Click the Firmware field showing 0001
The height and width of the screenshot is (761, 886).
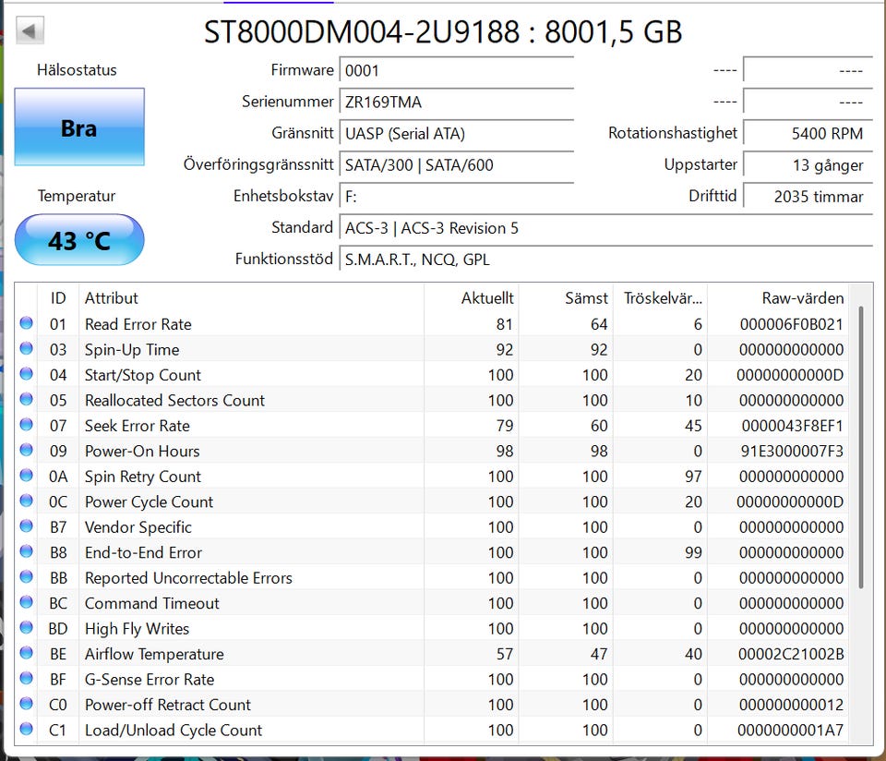[x=456, y=70]
